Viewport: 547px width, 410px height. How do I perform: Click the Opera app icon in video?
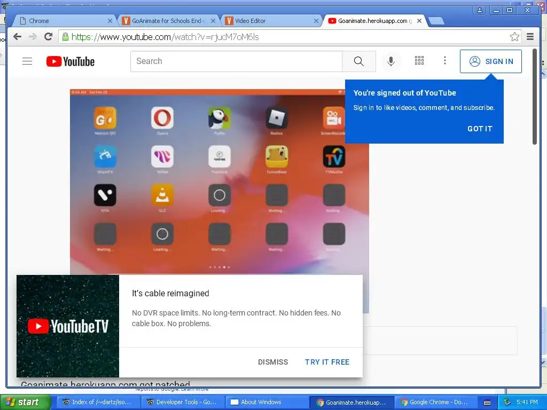[162, 118]
